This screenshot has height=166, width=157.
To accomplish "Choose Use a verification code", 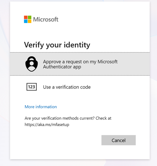I will coord(67,87).
